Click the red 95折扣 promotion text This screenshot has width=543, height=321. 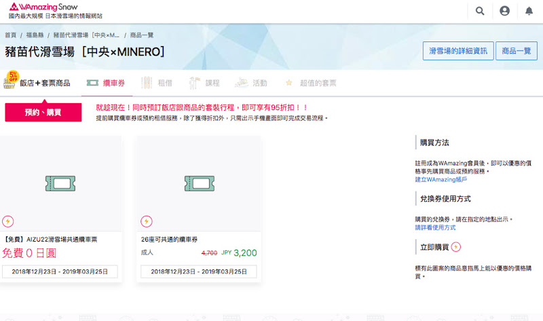[201, 107]
